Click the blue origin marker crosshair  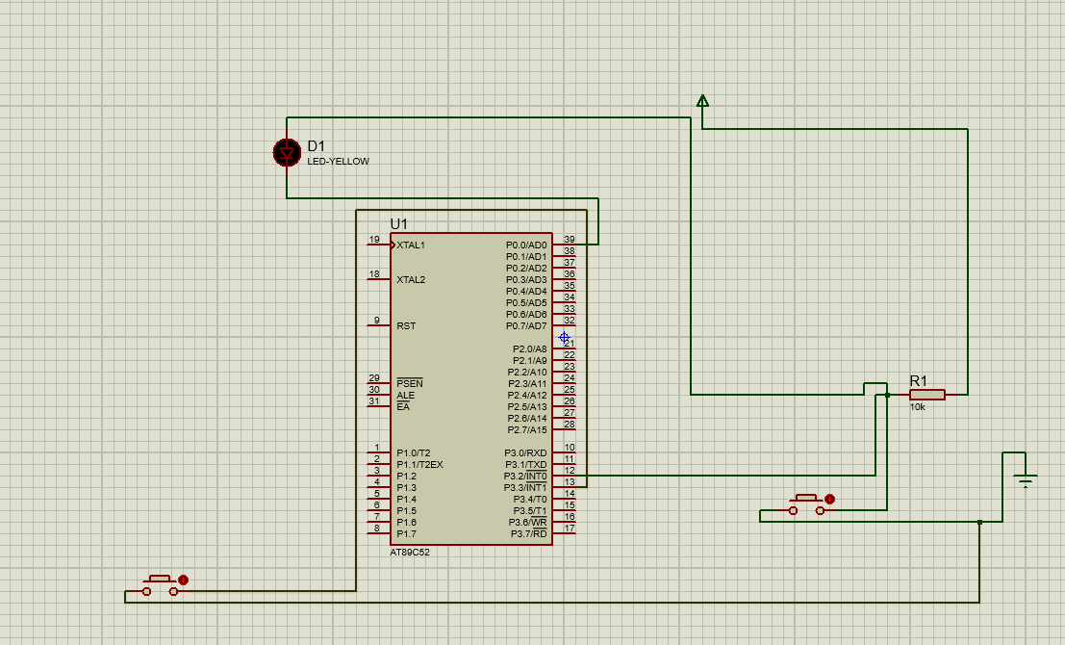tap(564, 337)
